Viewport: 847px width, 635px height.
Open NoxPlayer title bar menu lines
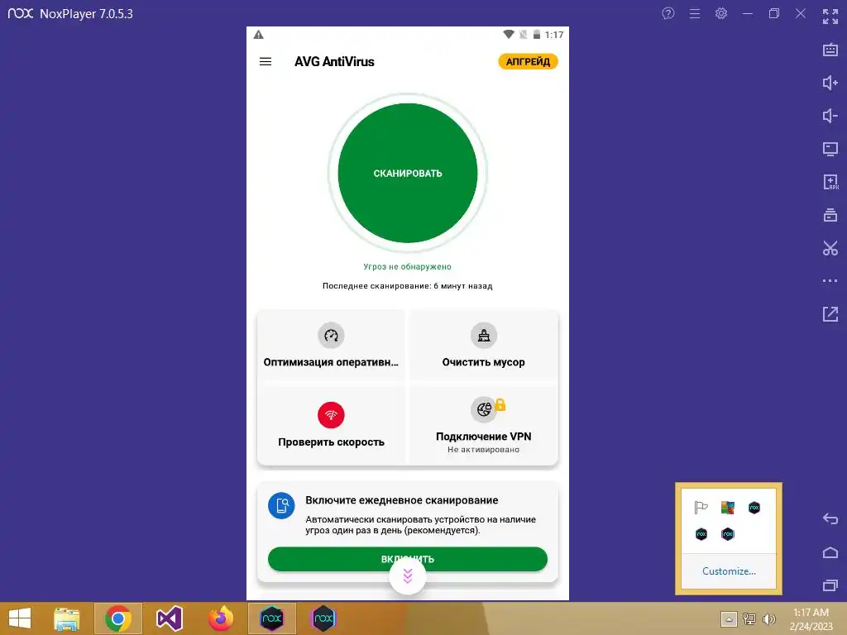(x=695, y=13)
